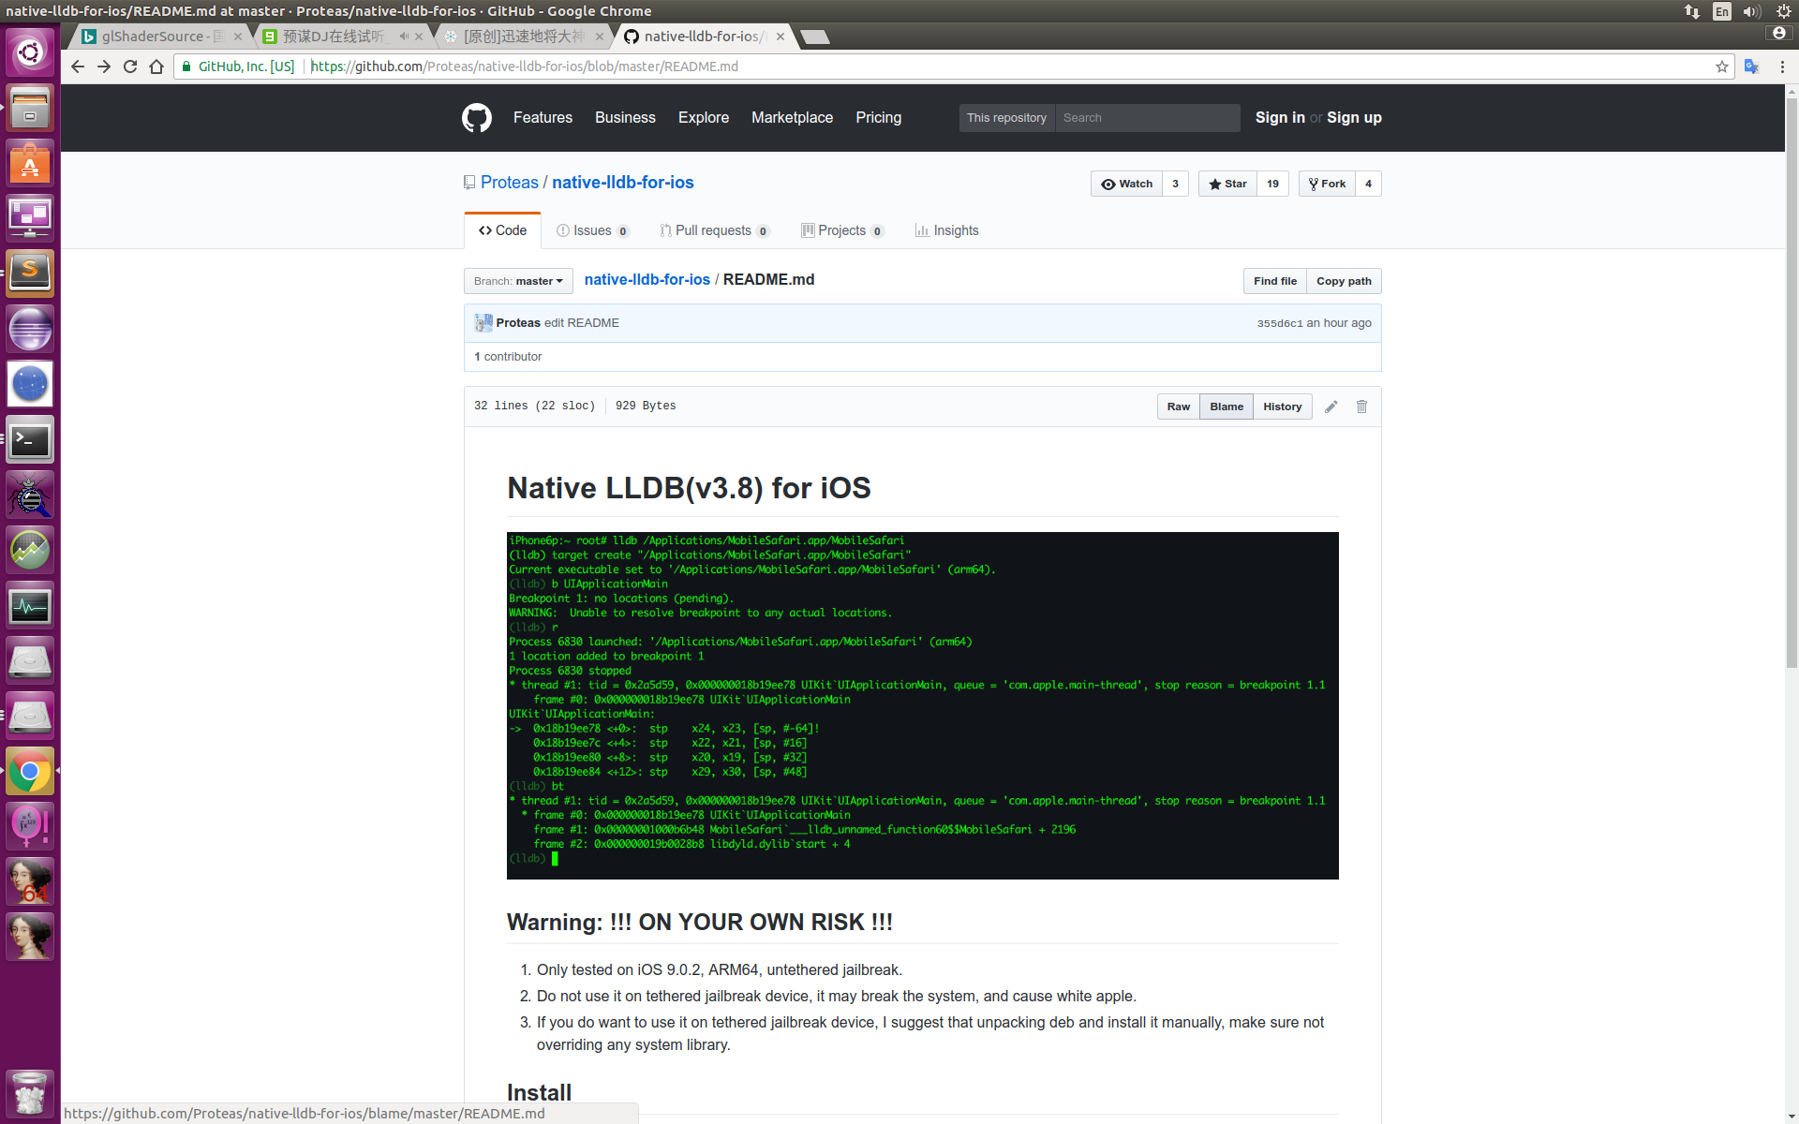Viewport: 1799px width, 1124px height.
Task: Click This repository search scope selector
Action: pyautogui.click(x=1006, y=118)
